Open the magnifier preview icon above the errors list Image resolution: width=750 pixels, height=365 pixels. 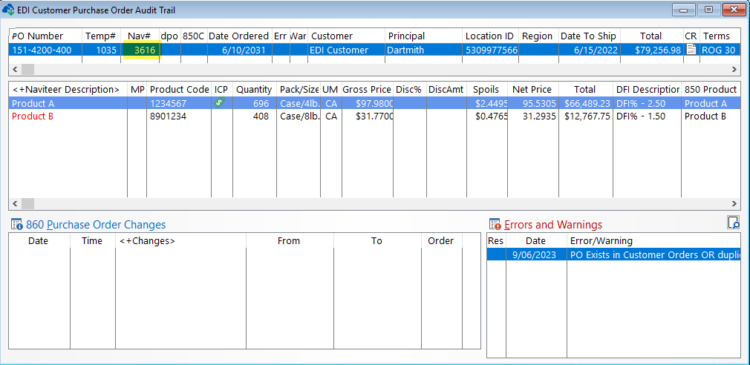(x=733, y=222)
